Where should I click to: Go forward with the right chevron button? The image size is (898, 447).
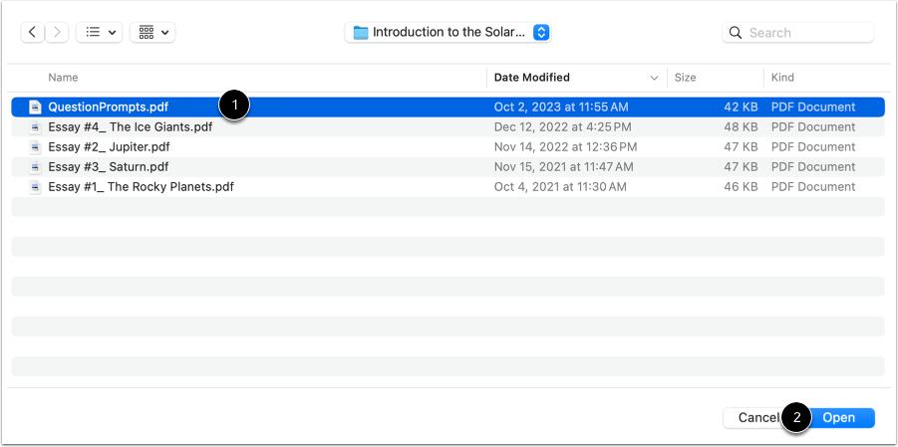tap(57, 32)
